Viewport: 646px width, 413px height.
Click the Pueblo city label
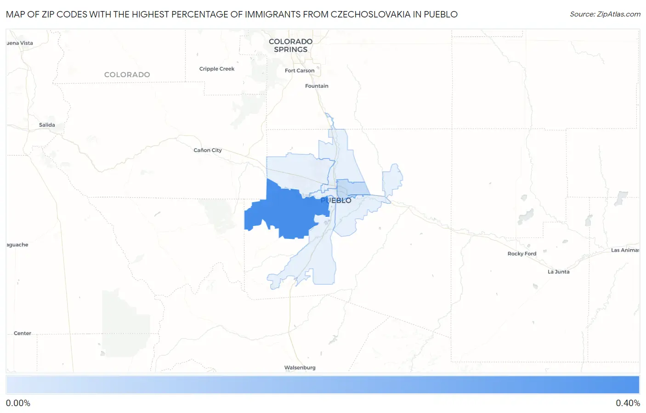coord(336,200)
